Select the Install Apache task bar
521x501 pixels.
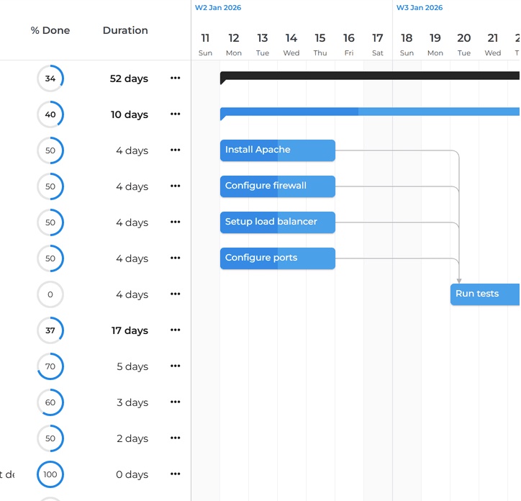pos(278,150)
